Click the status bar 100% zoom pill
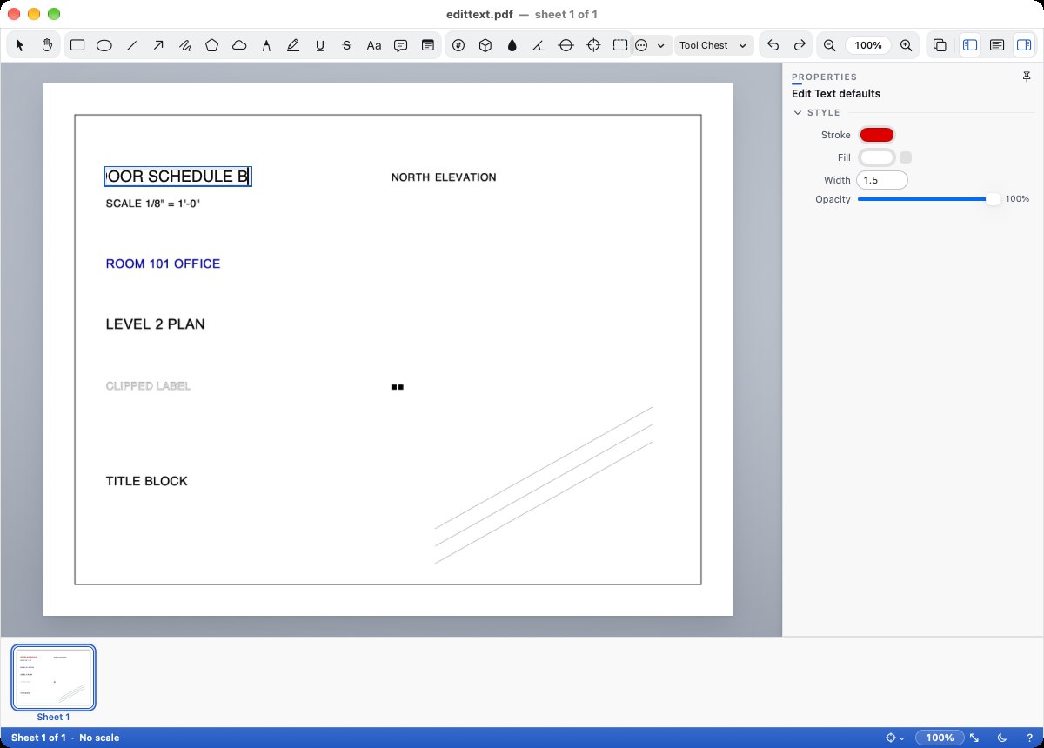1044x748 pixels. (x=940, y=738)
